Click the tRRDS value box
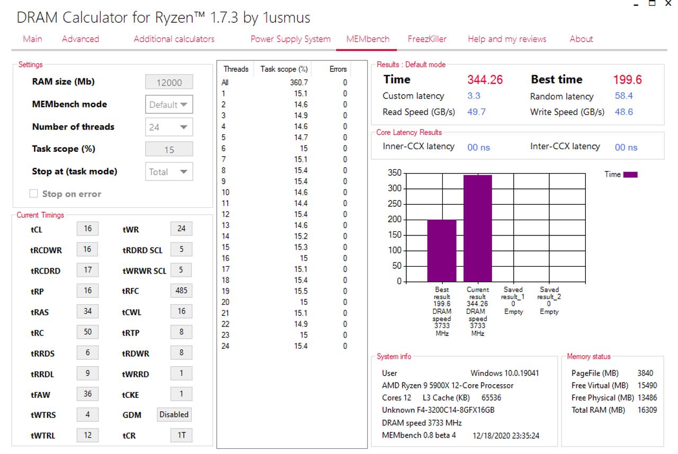 (87, 352)
